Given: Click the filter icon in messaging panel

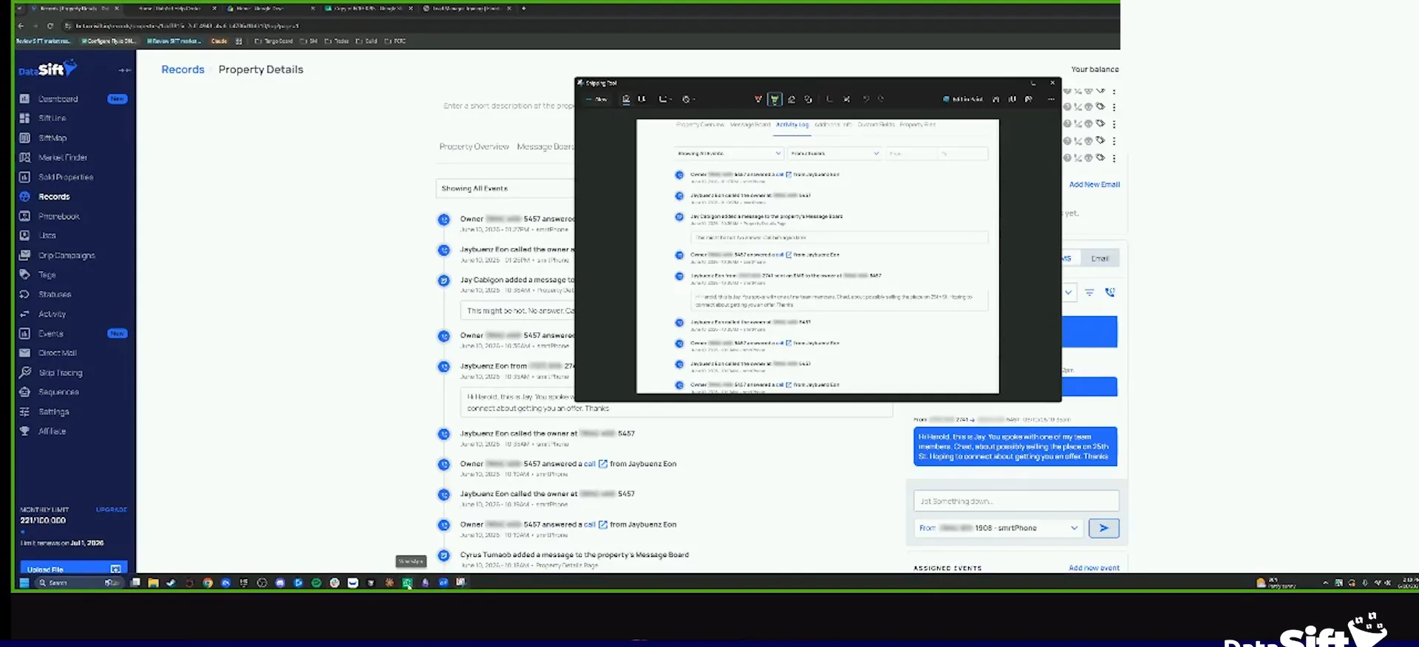Looking at the screenshot, I should tap(1089, 292).
